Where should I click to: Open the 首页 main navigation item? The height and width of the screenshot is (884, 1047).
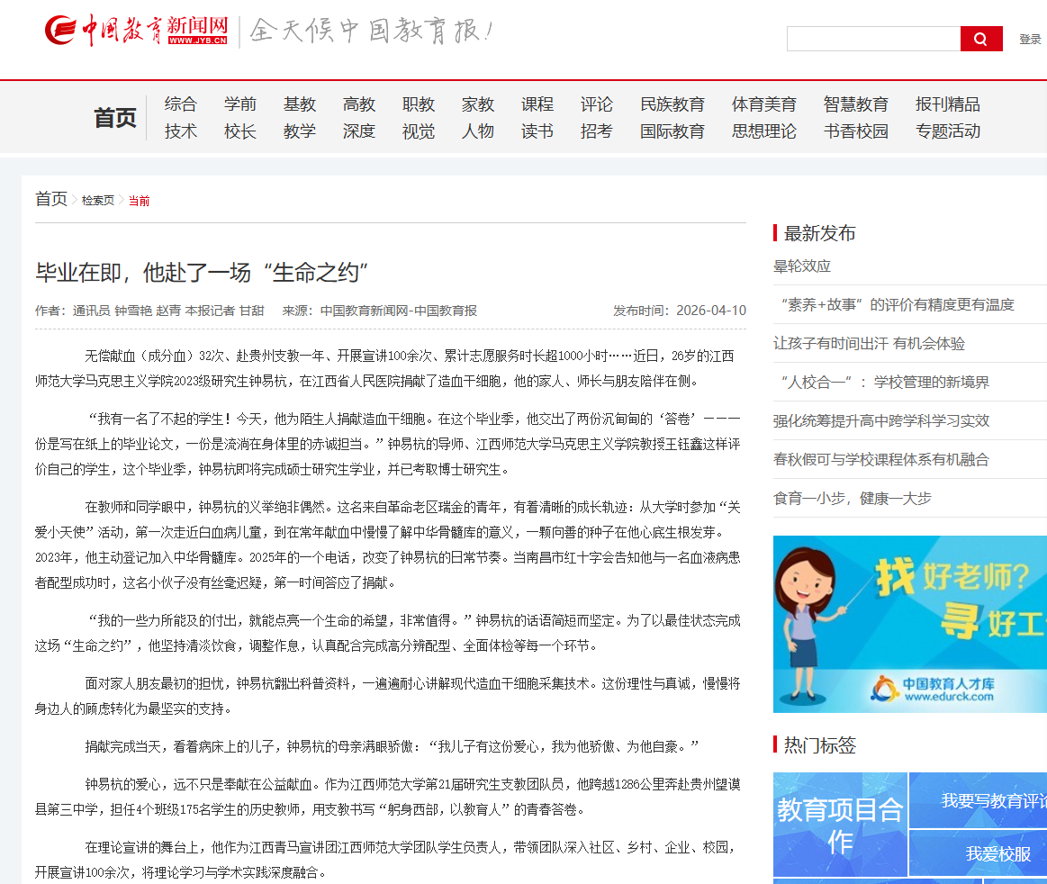(115, 118)
